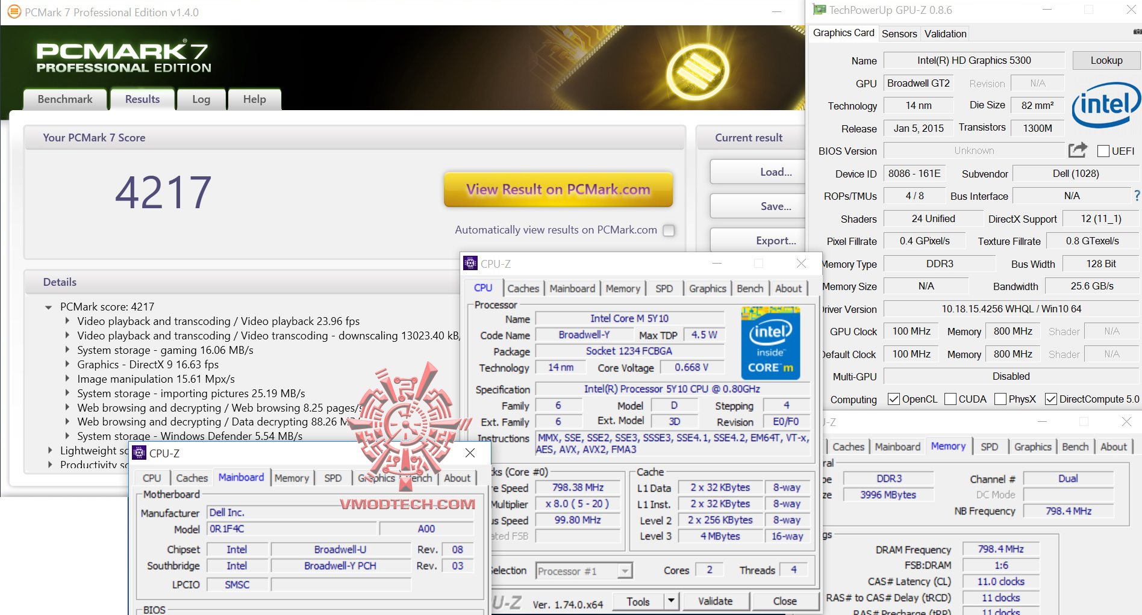Click the GPU-Z title bar icon
Viewport: 1142px width, 615px height.
tap(819, 10)
